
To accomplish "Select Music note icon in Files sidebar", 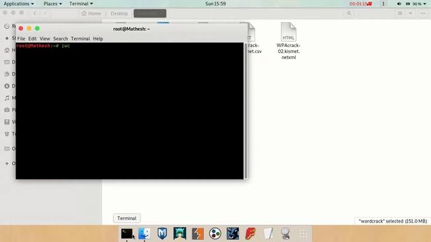I will 7,98.
